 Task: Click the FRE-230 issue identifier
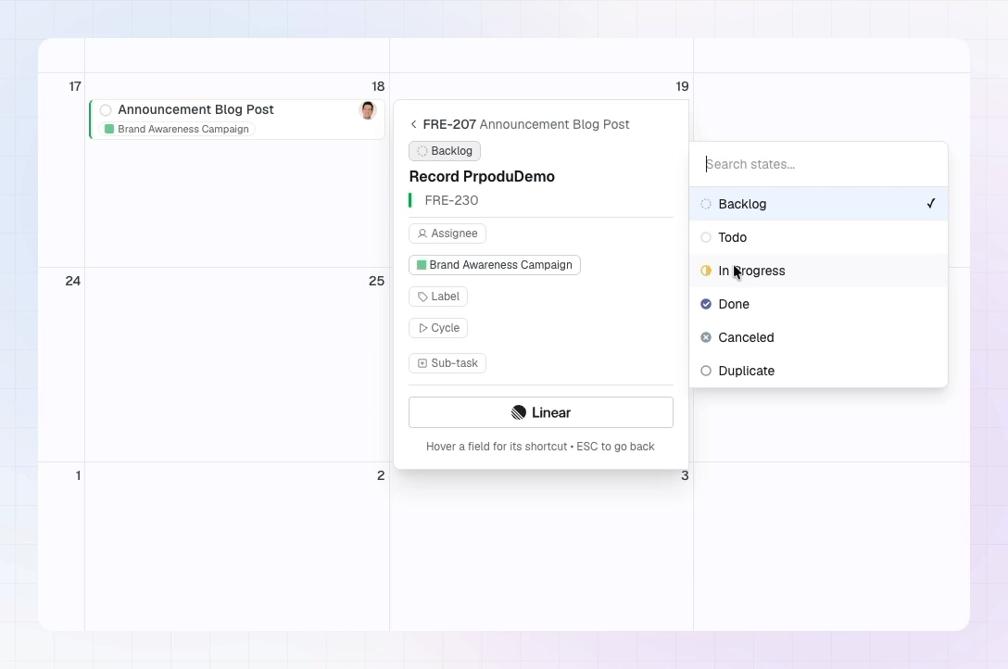pyautogui.click(x=451, y=200)
